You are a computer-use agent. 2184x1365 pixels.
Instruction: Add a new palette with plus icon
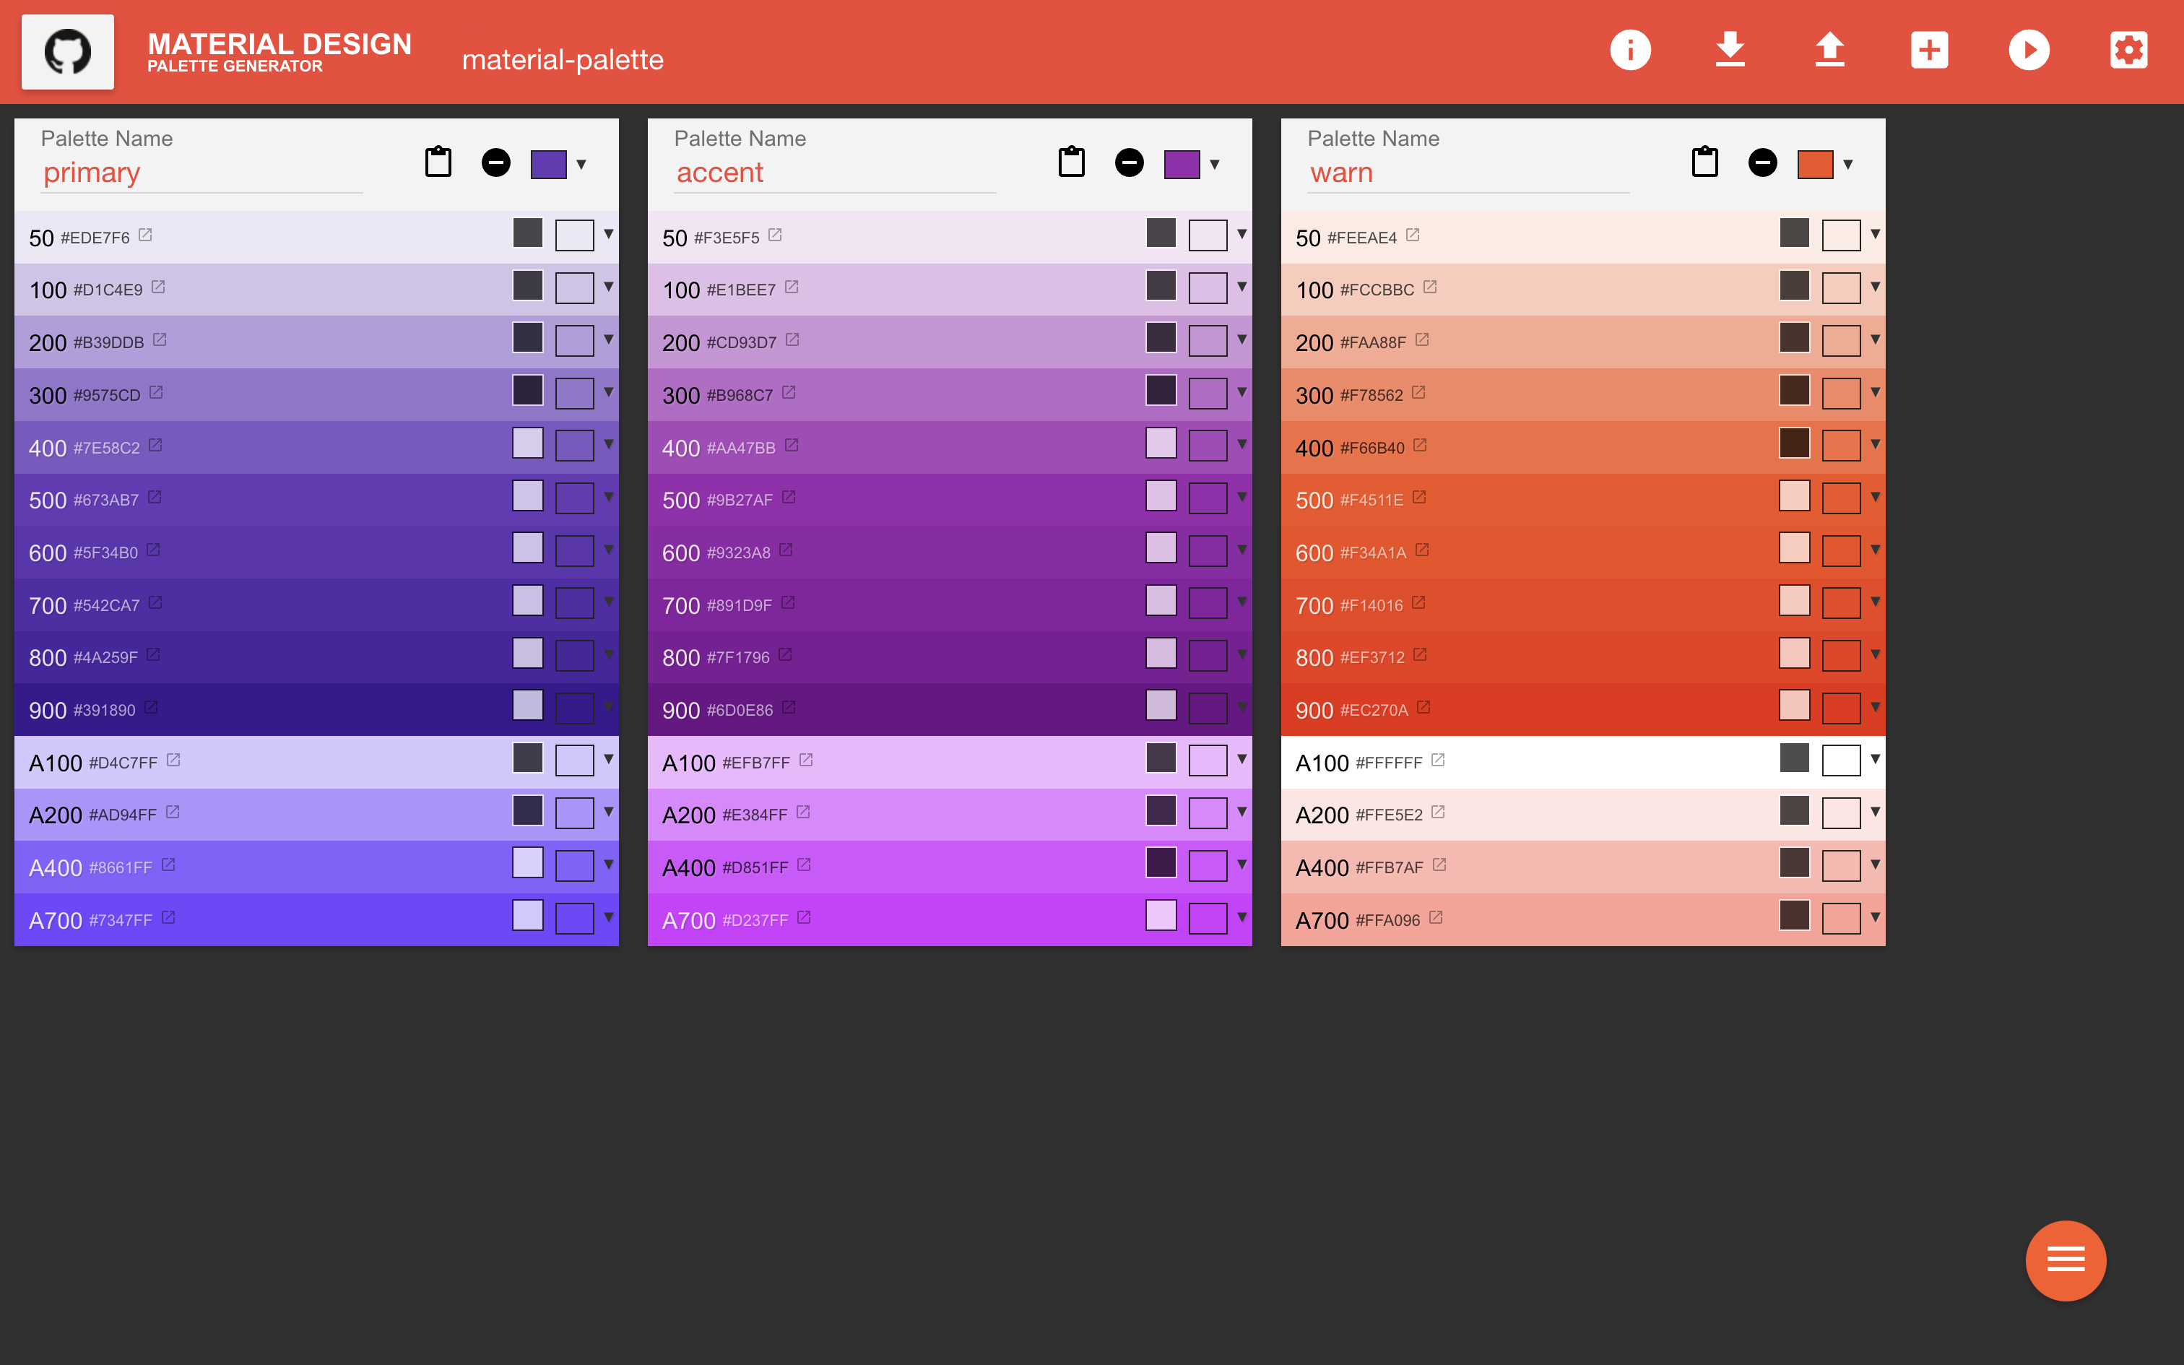pyautogui.click(x=1930, y=50)
